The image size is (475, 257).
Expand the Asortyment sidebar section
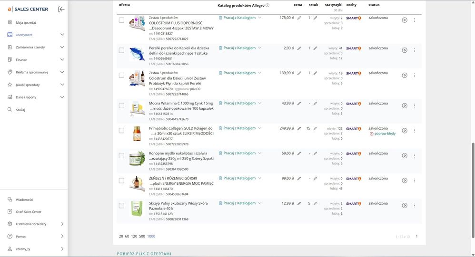click(x=62, y=35)
